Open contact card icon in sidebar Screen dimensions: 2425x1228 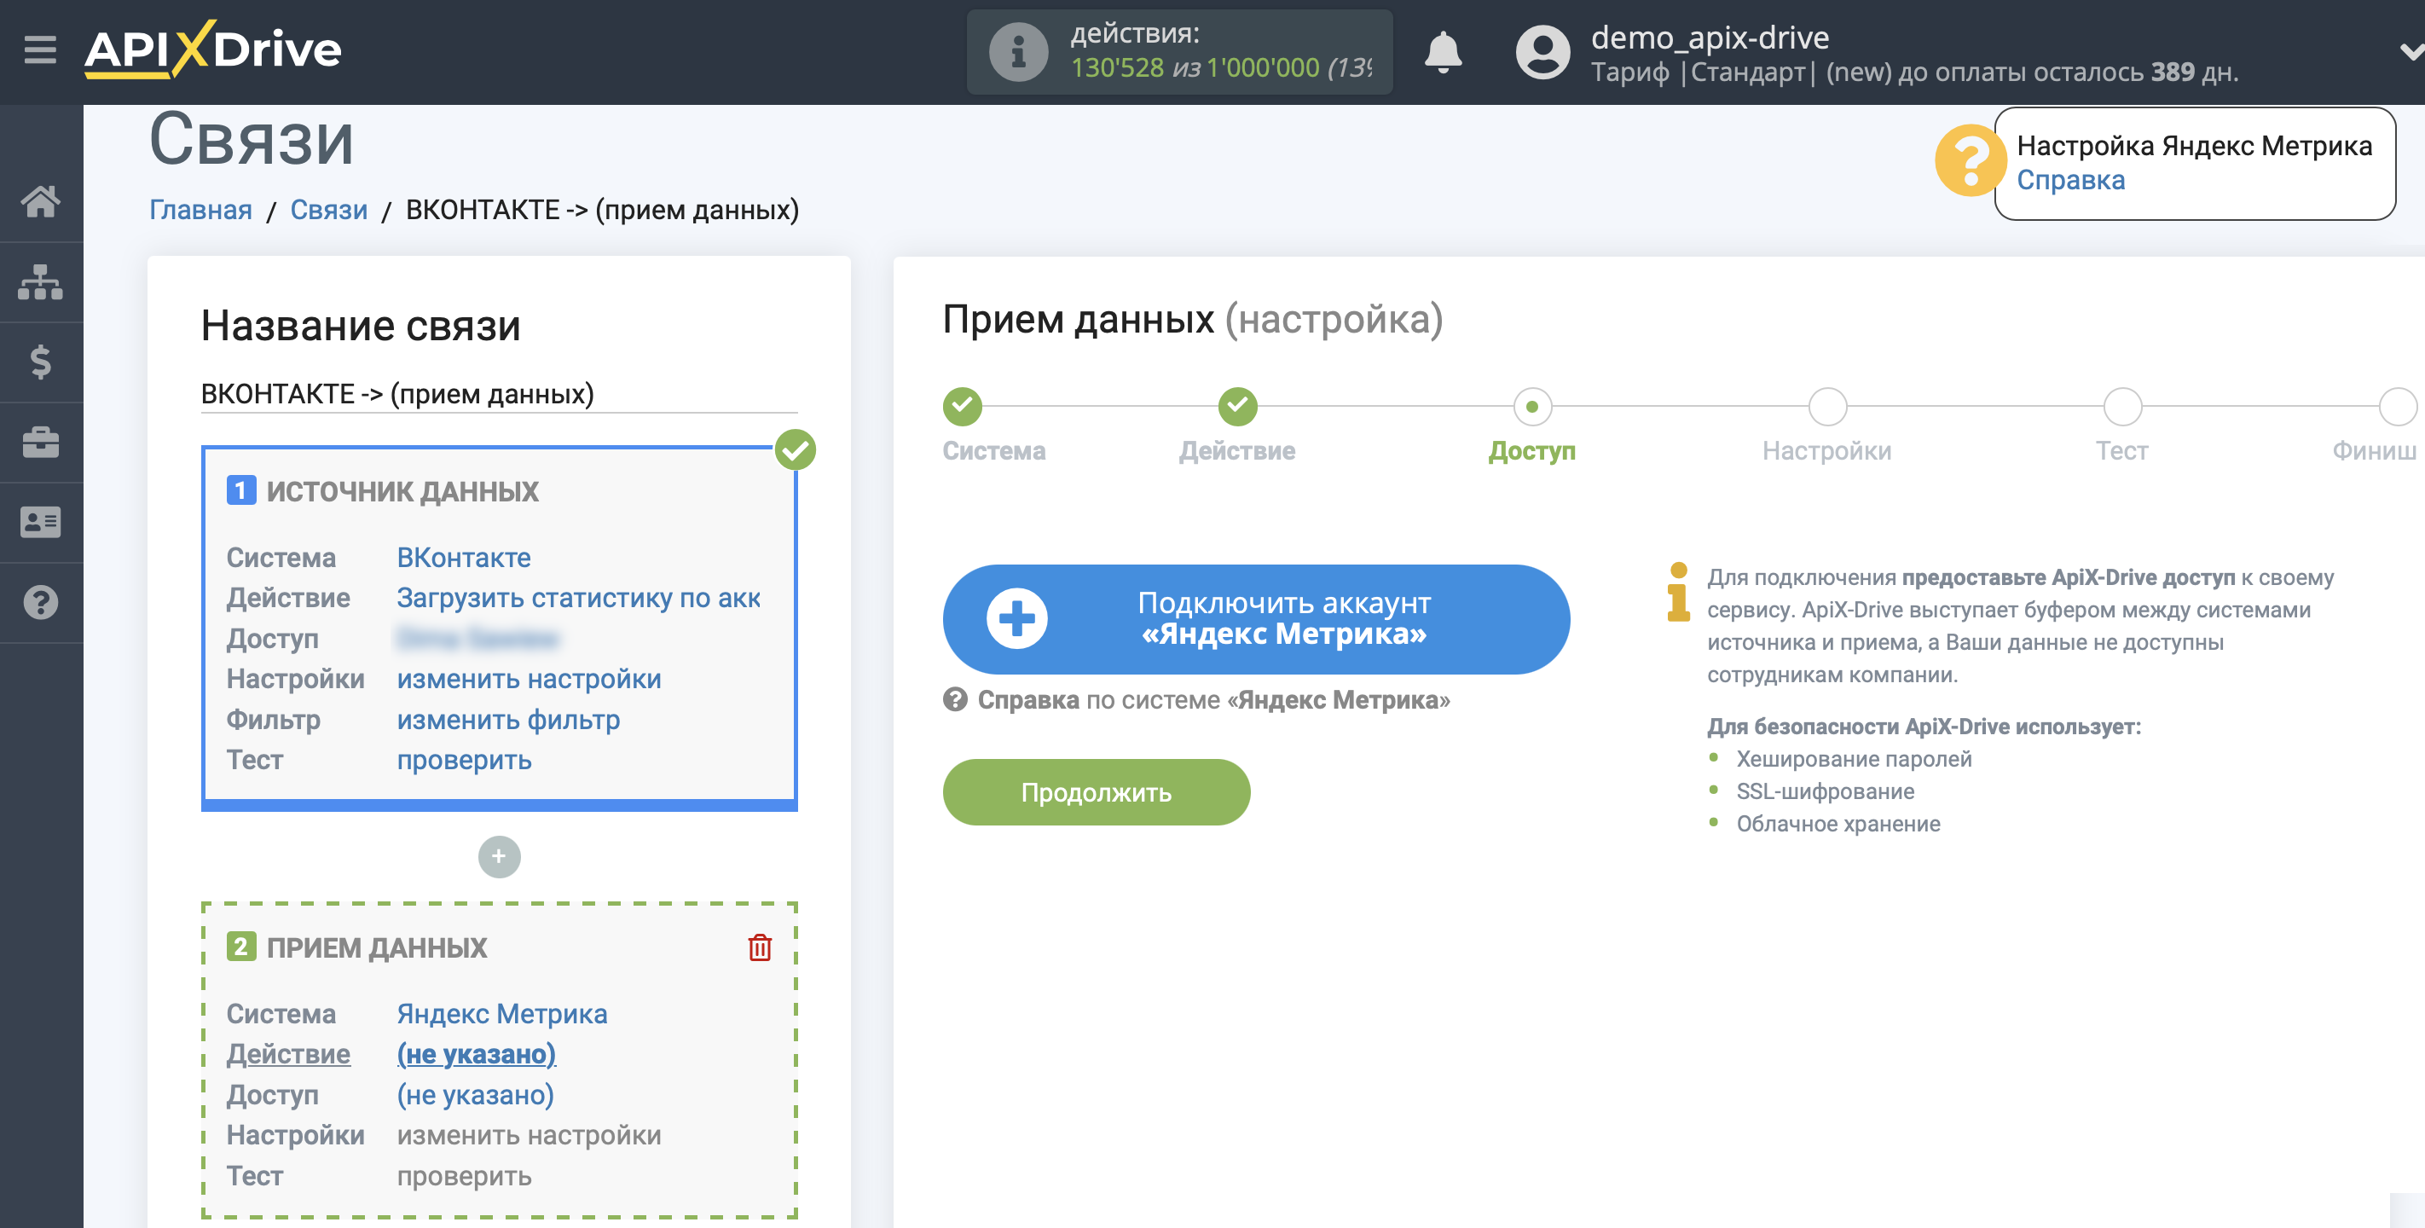click(x=40, y=522)
